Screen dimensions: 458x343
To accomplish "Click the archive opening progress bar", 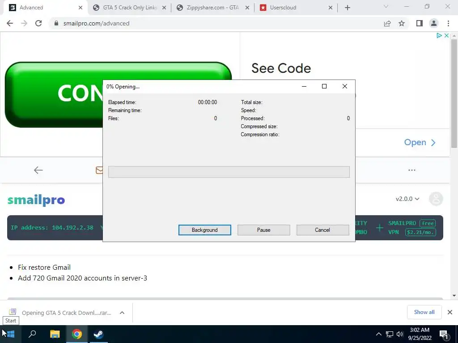I will (229, 172).
